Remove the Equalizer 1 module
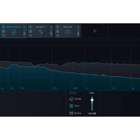140x140 pixels. click(x=51, y=27)
